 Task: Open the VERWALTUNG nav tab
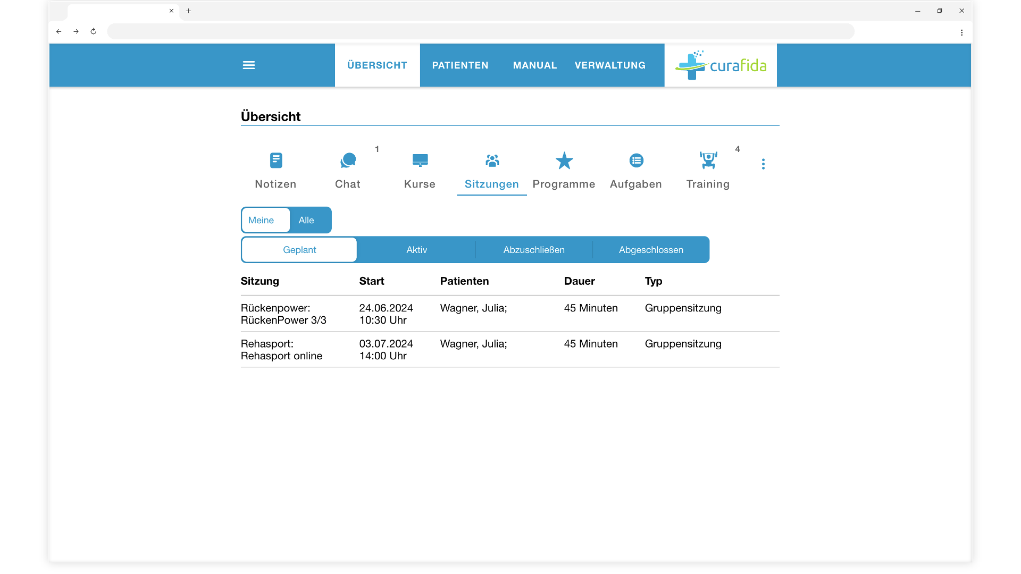(610, 65)
